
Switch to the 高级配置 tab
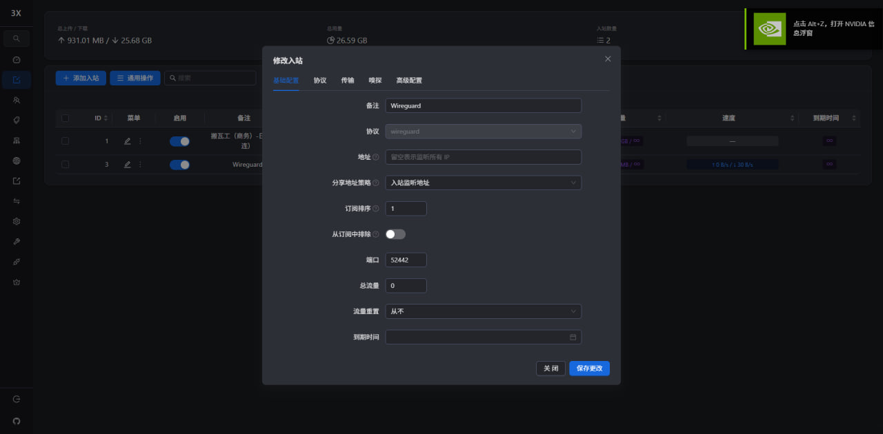pyautogui.click(x=409, y=81)
